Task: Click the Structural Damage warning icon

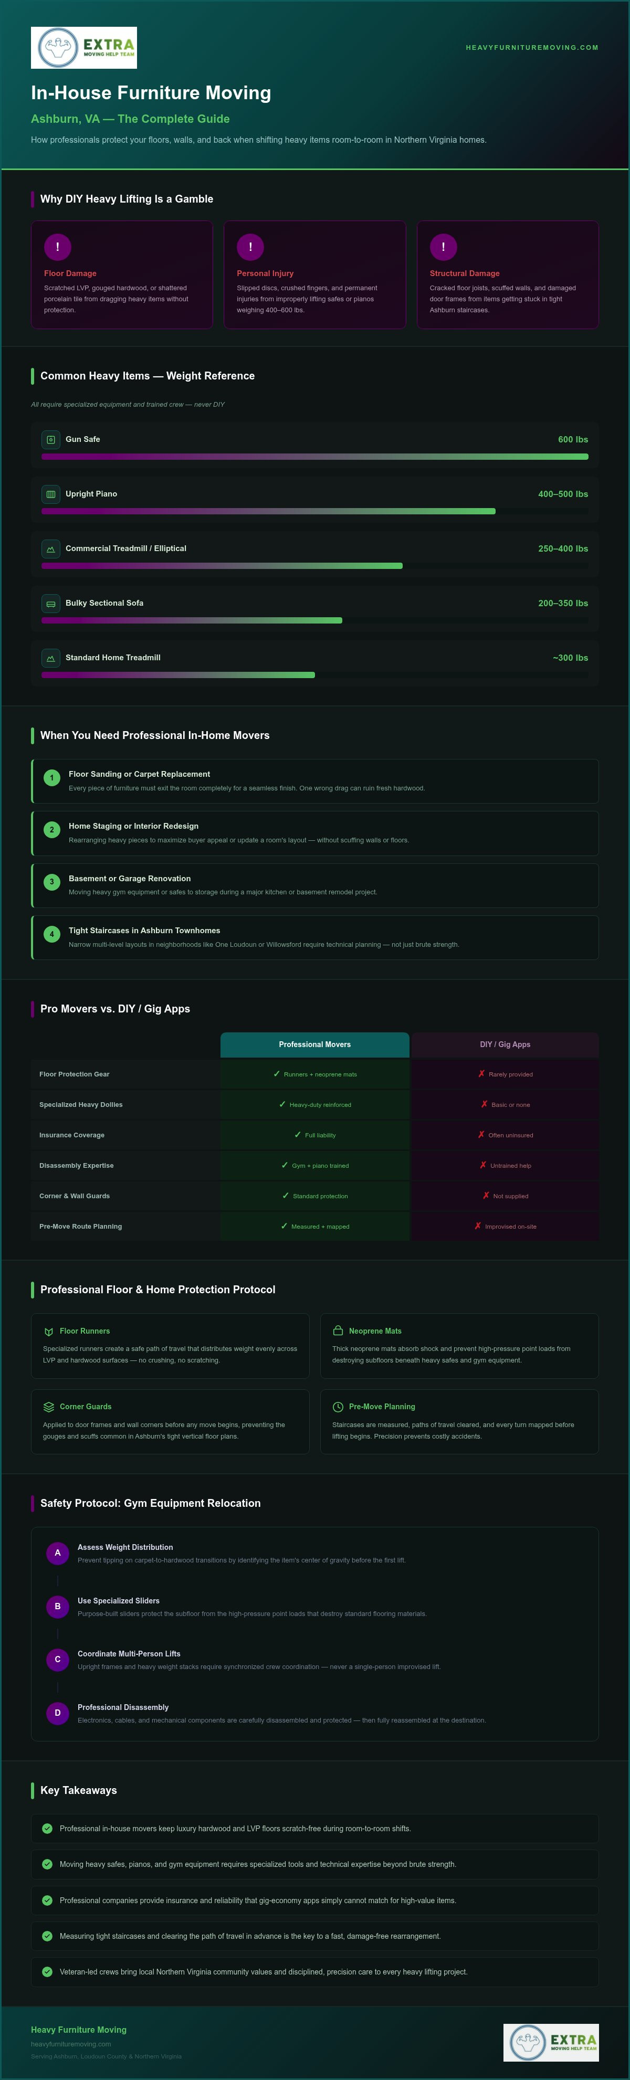Action: (444, 247)
